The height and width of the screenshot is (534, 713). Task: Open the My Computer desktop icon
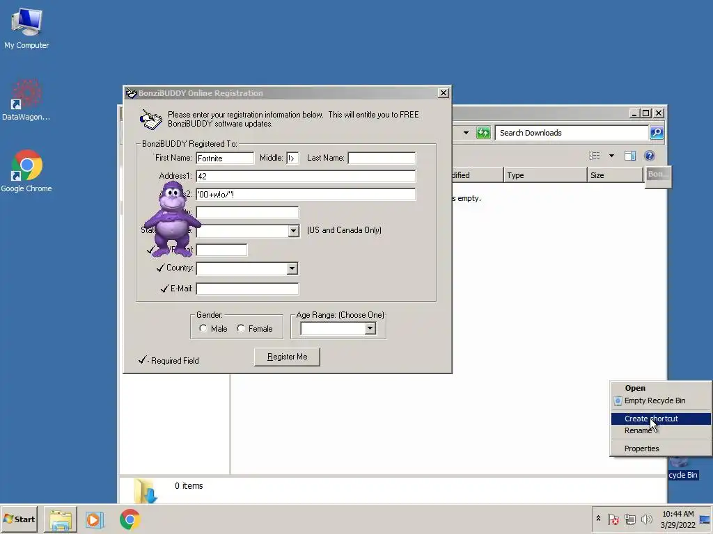point(26,28)
